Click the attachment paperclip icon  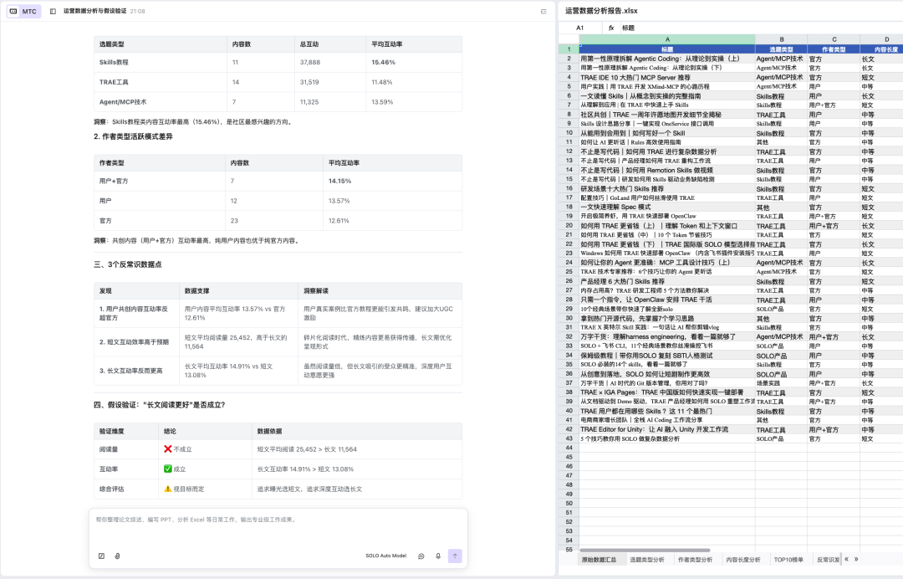tap(118, 556)
